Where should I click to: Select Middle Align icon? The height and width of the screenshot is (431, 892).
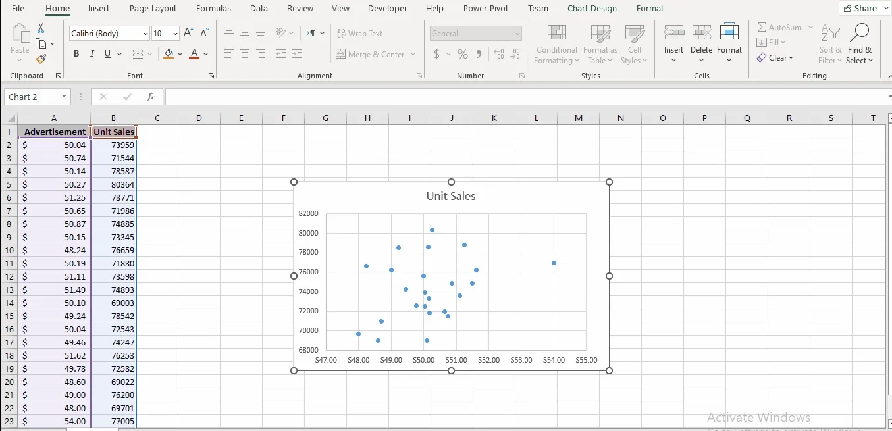point(245,33)
